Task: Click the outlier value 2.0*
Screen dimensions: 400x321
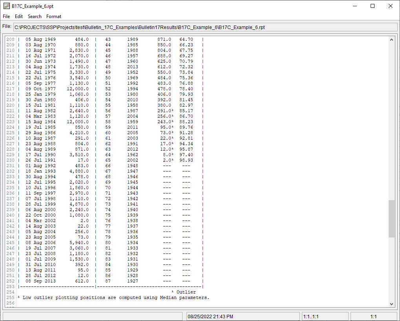Action: pos(168,160)
